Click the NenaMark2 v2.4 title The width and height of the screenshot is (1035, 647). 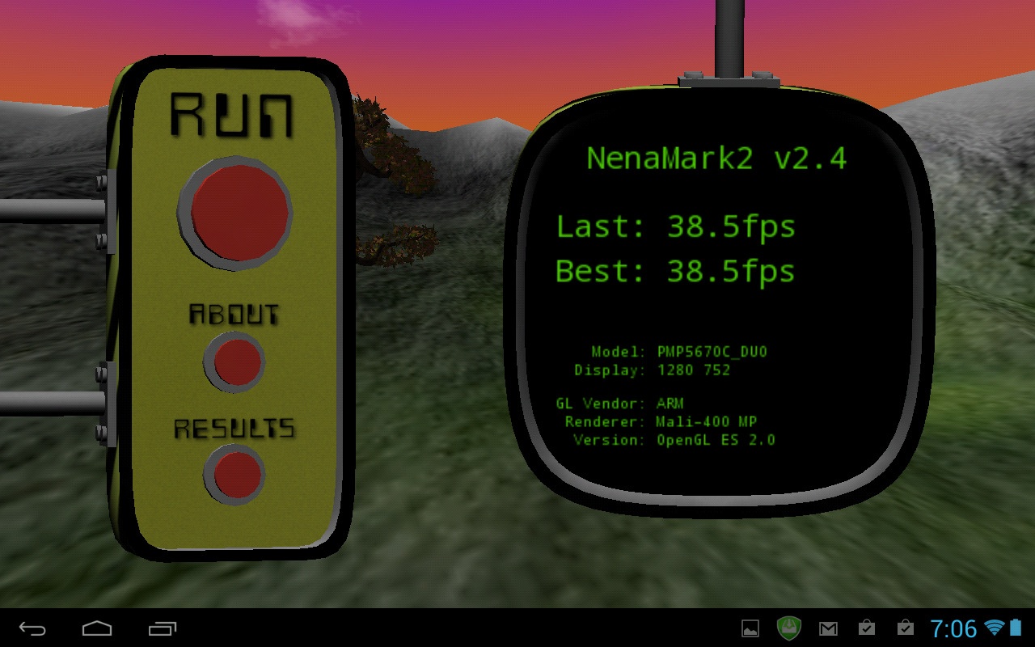coord(716,159)
